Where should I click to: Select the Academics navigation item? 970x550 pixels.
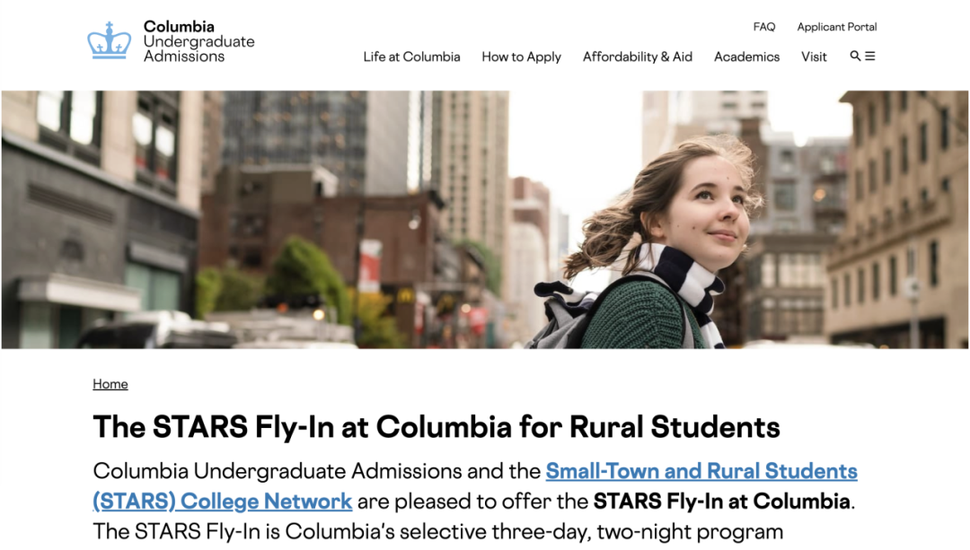pos(746,57)
